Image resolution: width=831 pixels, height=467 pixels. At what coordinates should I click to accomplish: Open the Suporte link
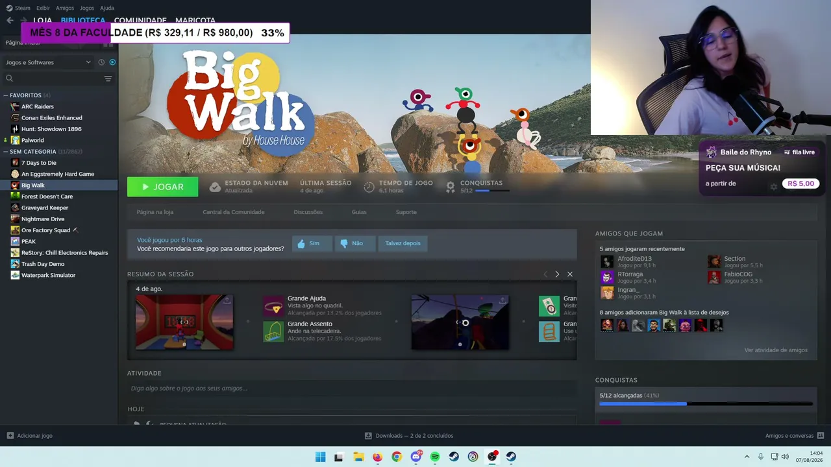pos(406,212)
